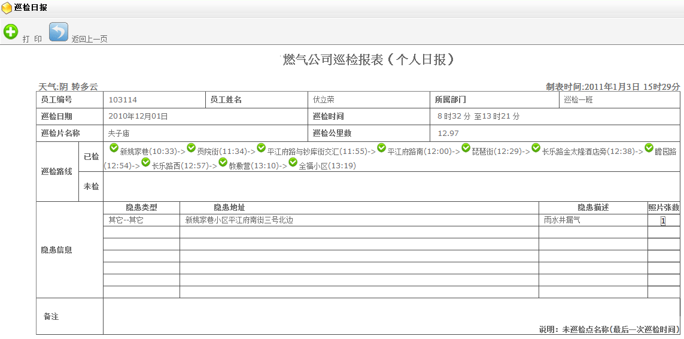Click the 员工姓名 label
Viewport: 684px width, 339px height.
click(x=226, y=99)
